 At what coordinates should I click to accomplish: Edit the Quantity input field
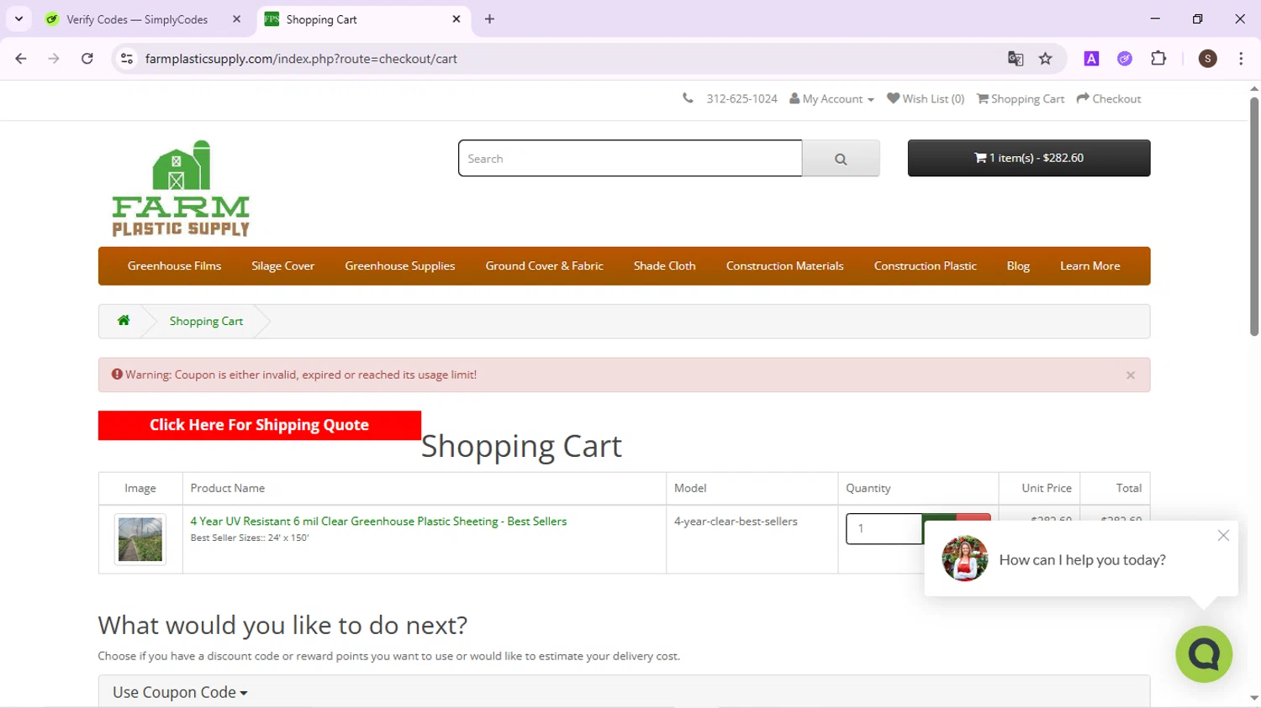pyautogui.click(x=884, y=528)
